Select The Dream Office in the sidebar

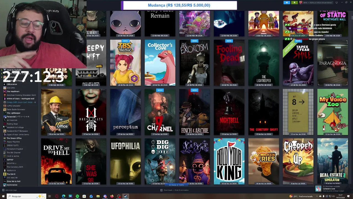[14, 138]
